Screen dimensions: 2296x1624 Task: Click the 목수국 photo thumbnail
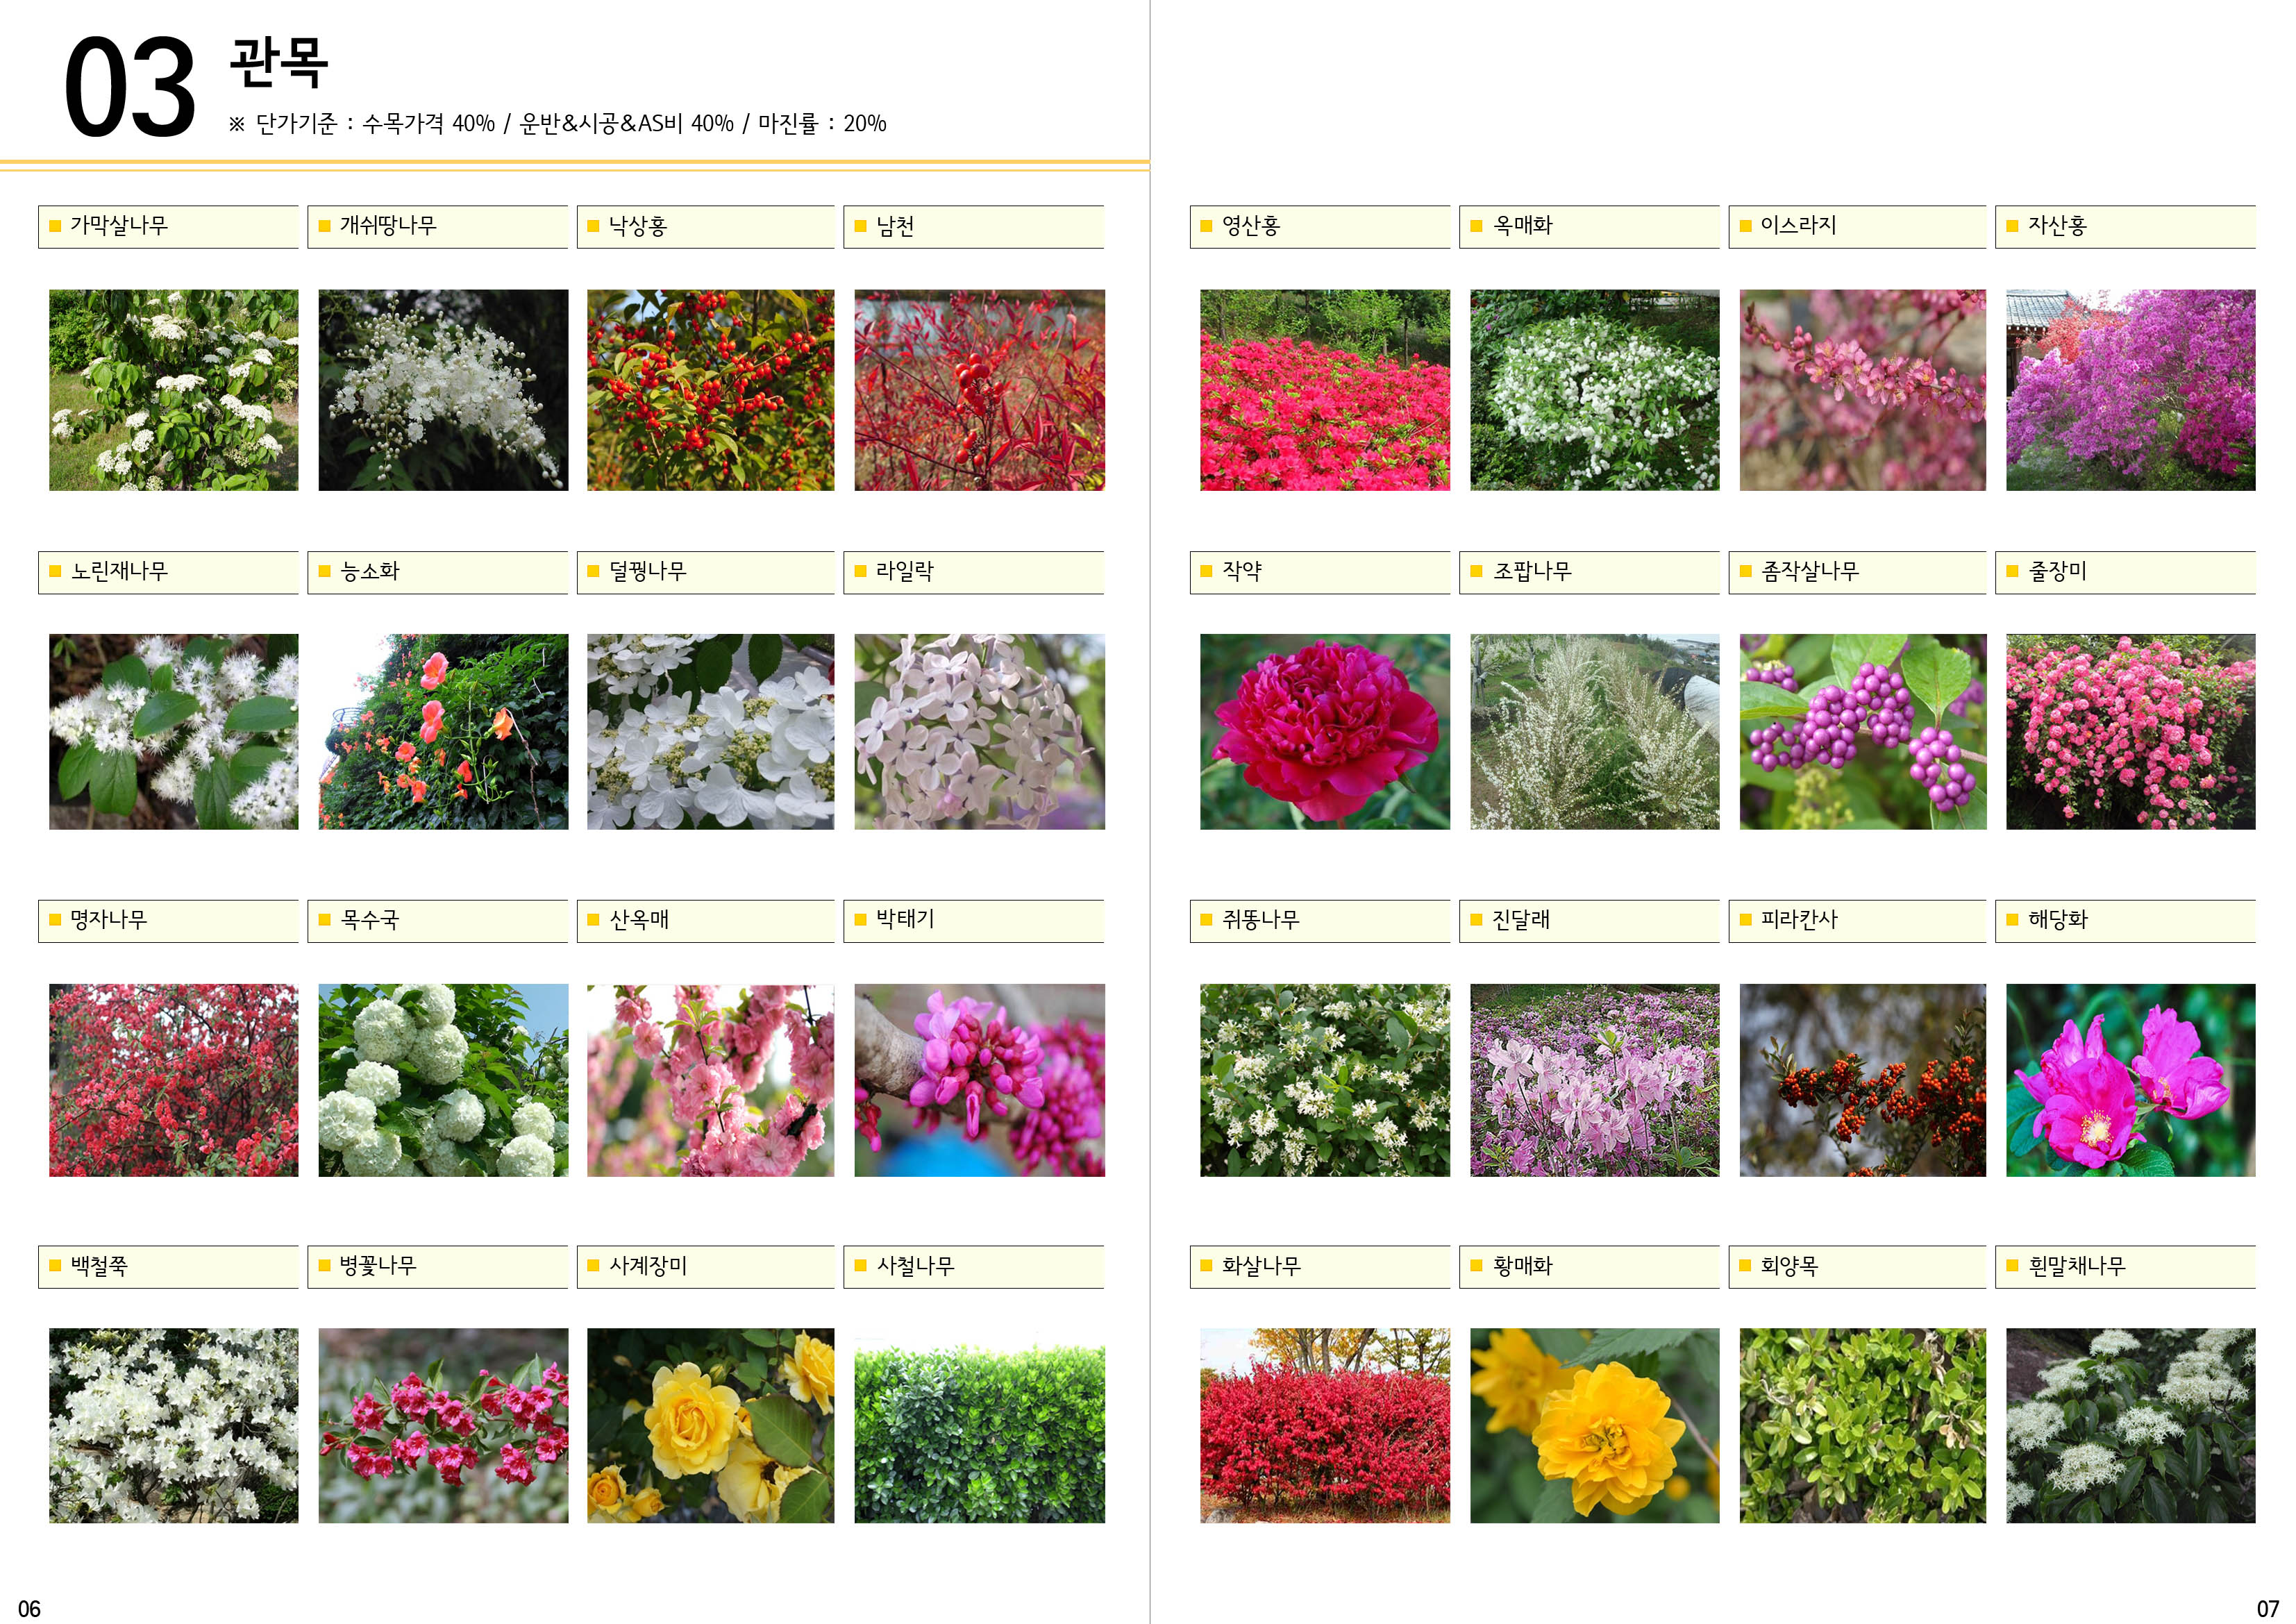point(443,1080)
